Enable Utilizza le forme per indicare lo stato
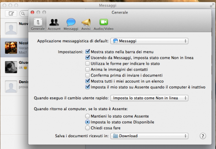The width and height of the screenshot is (216, 149). [88, 64]
